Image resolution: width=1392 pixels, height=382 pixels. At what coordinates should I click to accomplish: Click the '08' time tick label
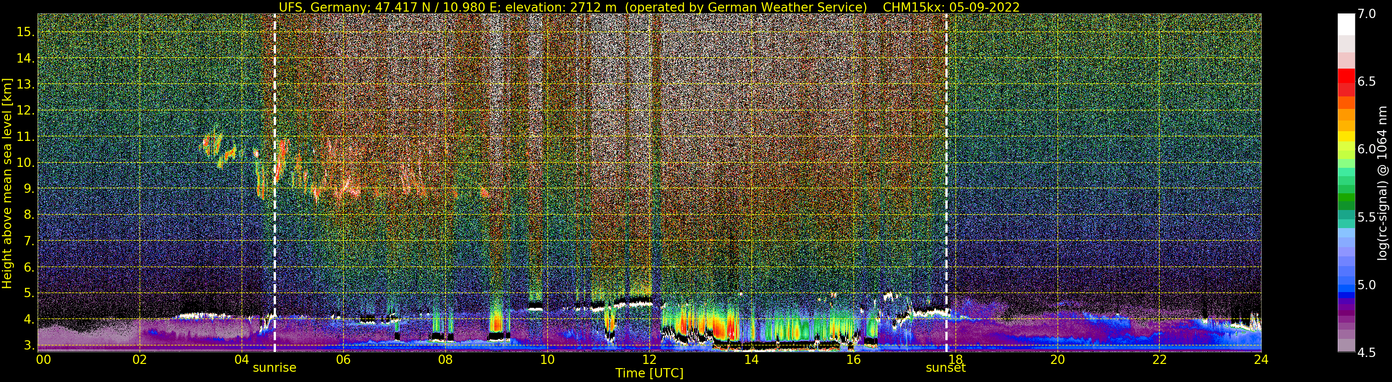coord(445,359)
